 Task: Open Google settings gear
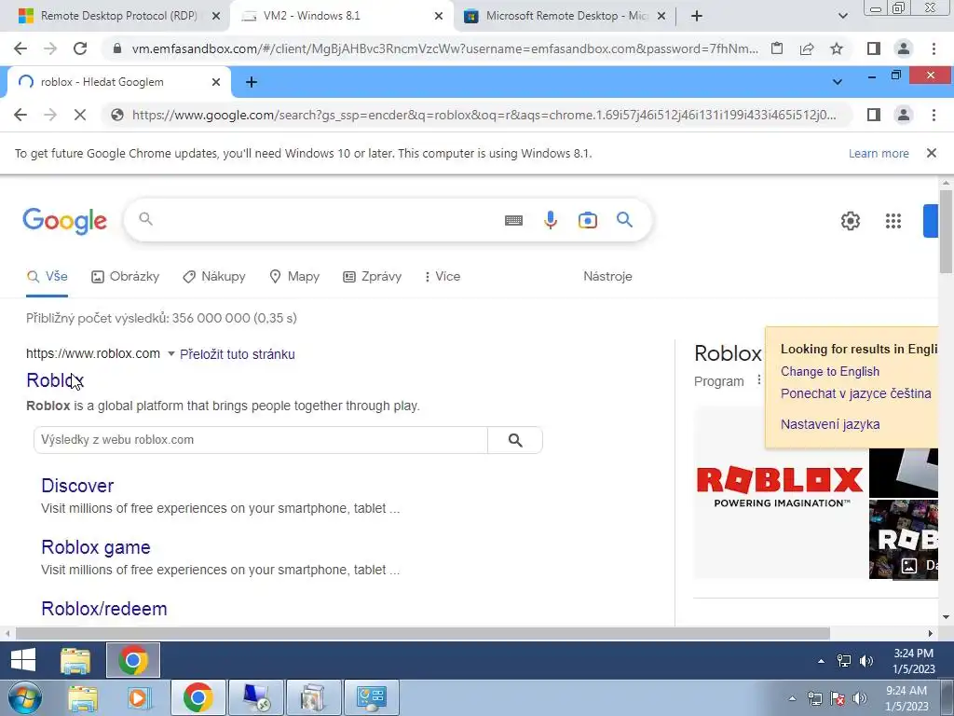pyautogui.click(x=850, y=220)
